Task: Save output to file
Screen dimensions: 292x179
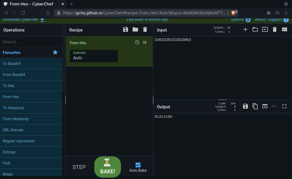Action: (245, 106)
